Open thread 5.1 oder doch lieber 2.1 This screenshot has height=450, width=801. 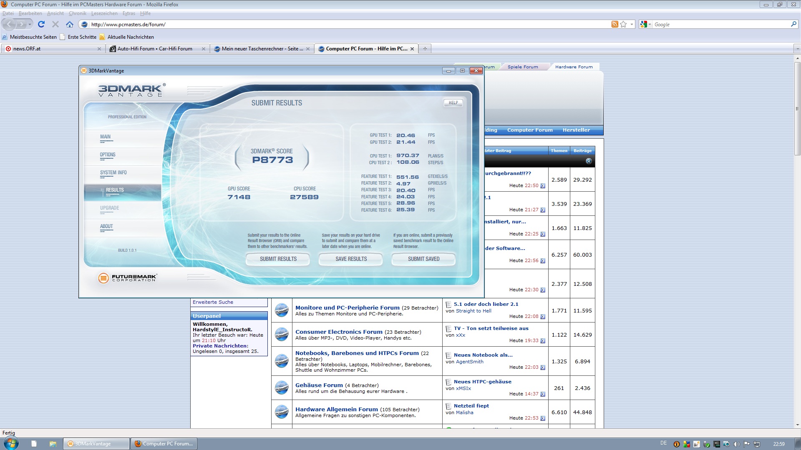486,304
